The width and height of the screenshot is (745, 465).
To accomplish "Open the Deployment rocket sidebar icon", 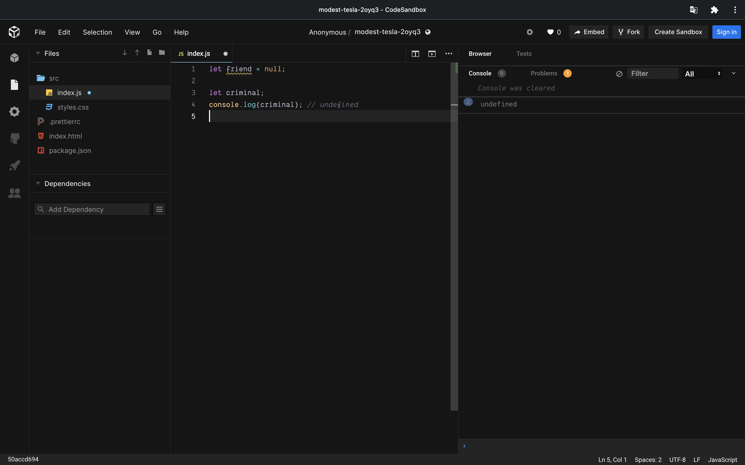I will tap(14, 165).
